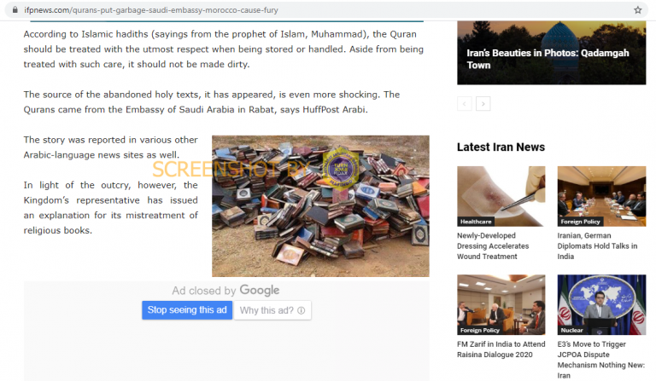Open the Newly-Developed Dressing Accelerates Wound Treatment article

point(493,246)
